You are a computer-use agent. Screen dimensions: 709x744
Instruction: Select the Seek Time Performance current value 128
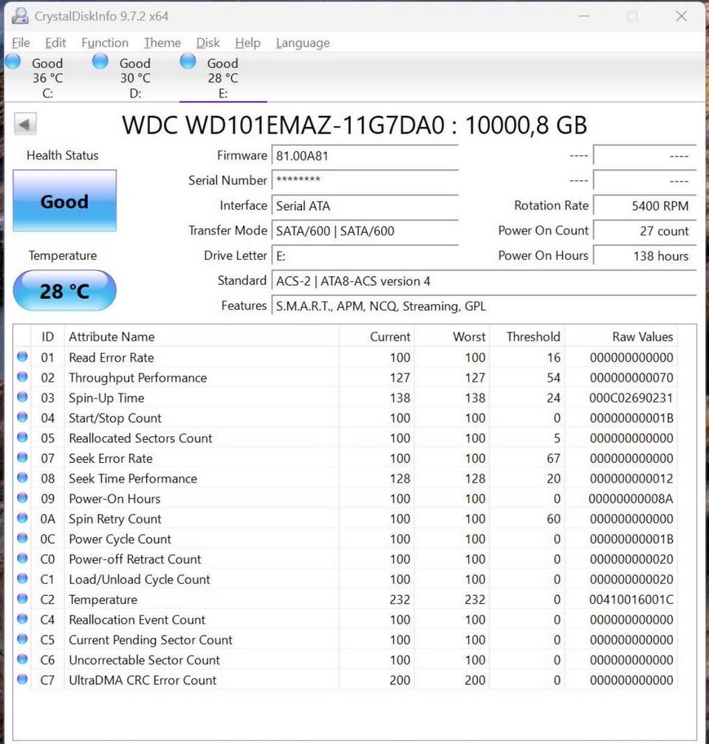pyautogui.click(x=400, y=478)
